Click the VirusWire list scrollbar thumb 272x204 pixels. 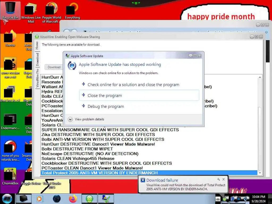click(x=260, y=139)
